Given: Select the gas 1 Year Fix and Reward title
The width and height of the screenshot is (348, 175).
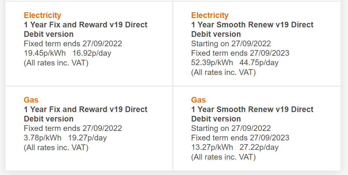Looking at the screenshot, I should pos(86,114).
